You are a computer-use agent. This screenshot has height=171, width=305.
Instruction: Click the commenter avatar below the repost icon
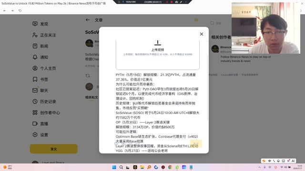(x=89, y=86)
